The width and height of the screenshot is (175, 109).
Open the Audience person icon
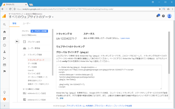pyautogui.click(x=4, y=52)
